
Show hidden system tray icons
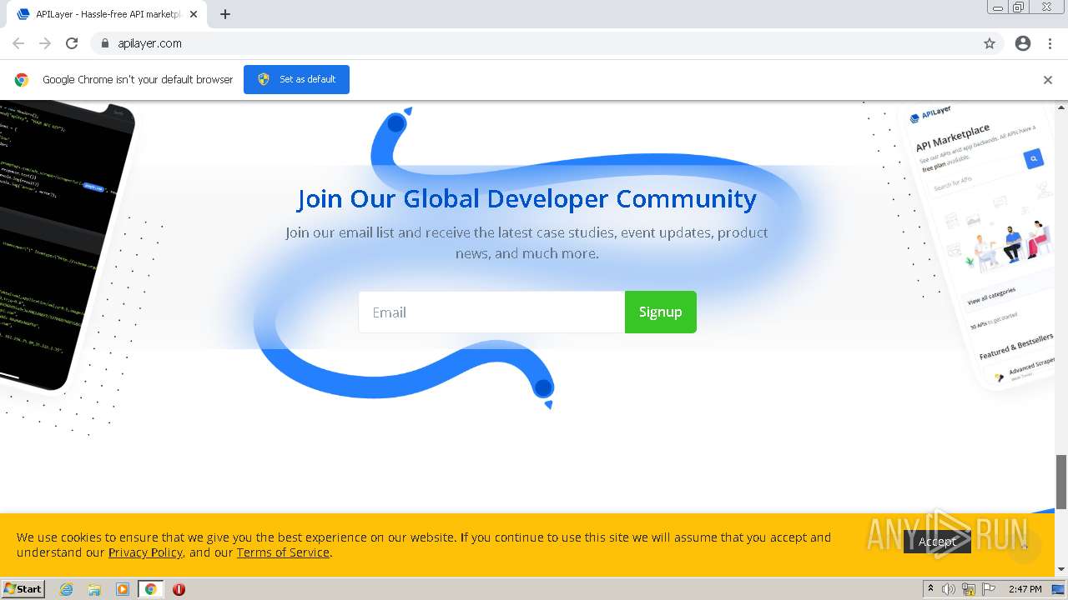pyautogui.click(x=931, y=589)
